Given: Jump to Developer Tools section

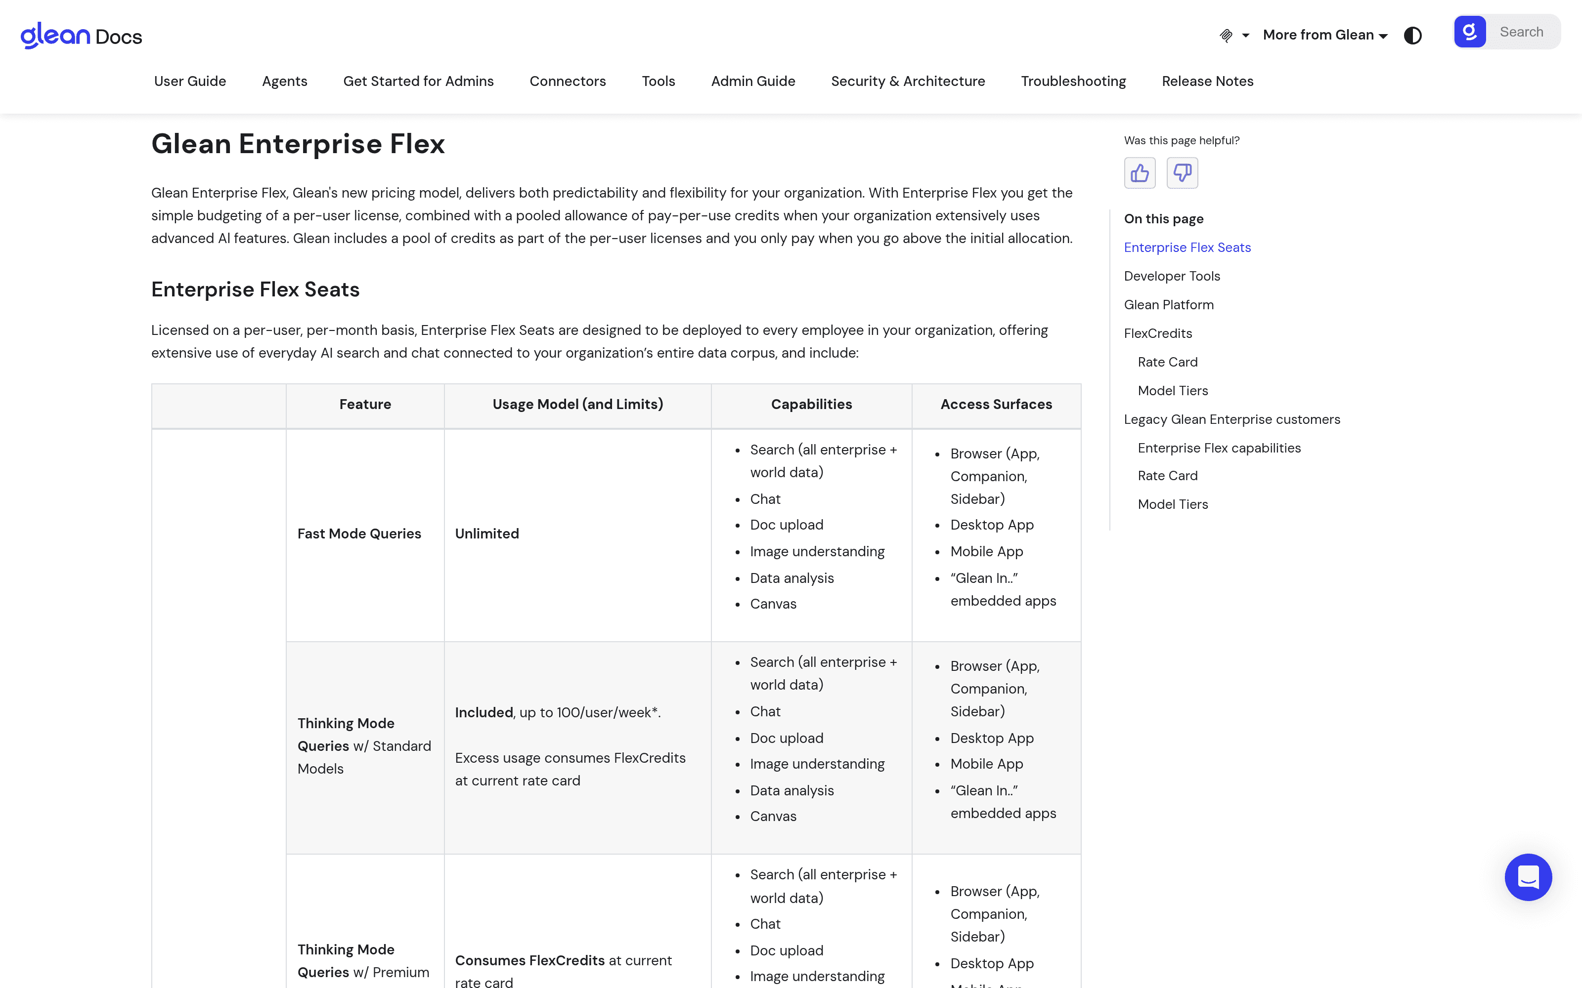Looking at the screenshot, I should coord(1172,277).
